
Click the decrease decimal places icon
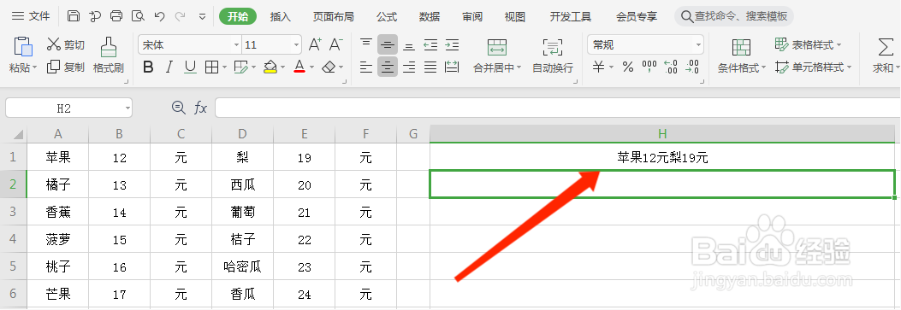tap(692, 67)
